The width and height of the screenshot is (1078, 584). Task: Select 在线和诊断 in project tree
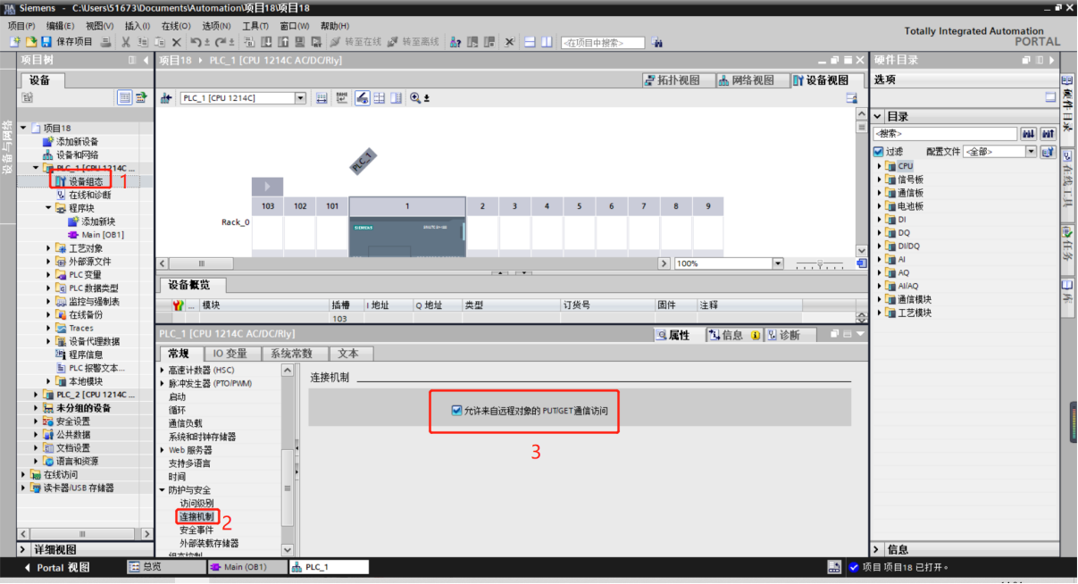point(83,195)
